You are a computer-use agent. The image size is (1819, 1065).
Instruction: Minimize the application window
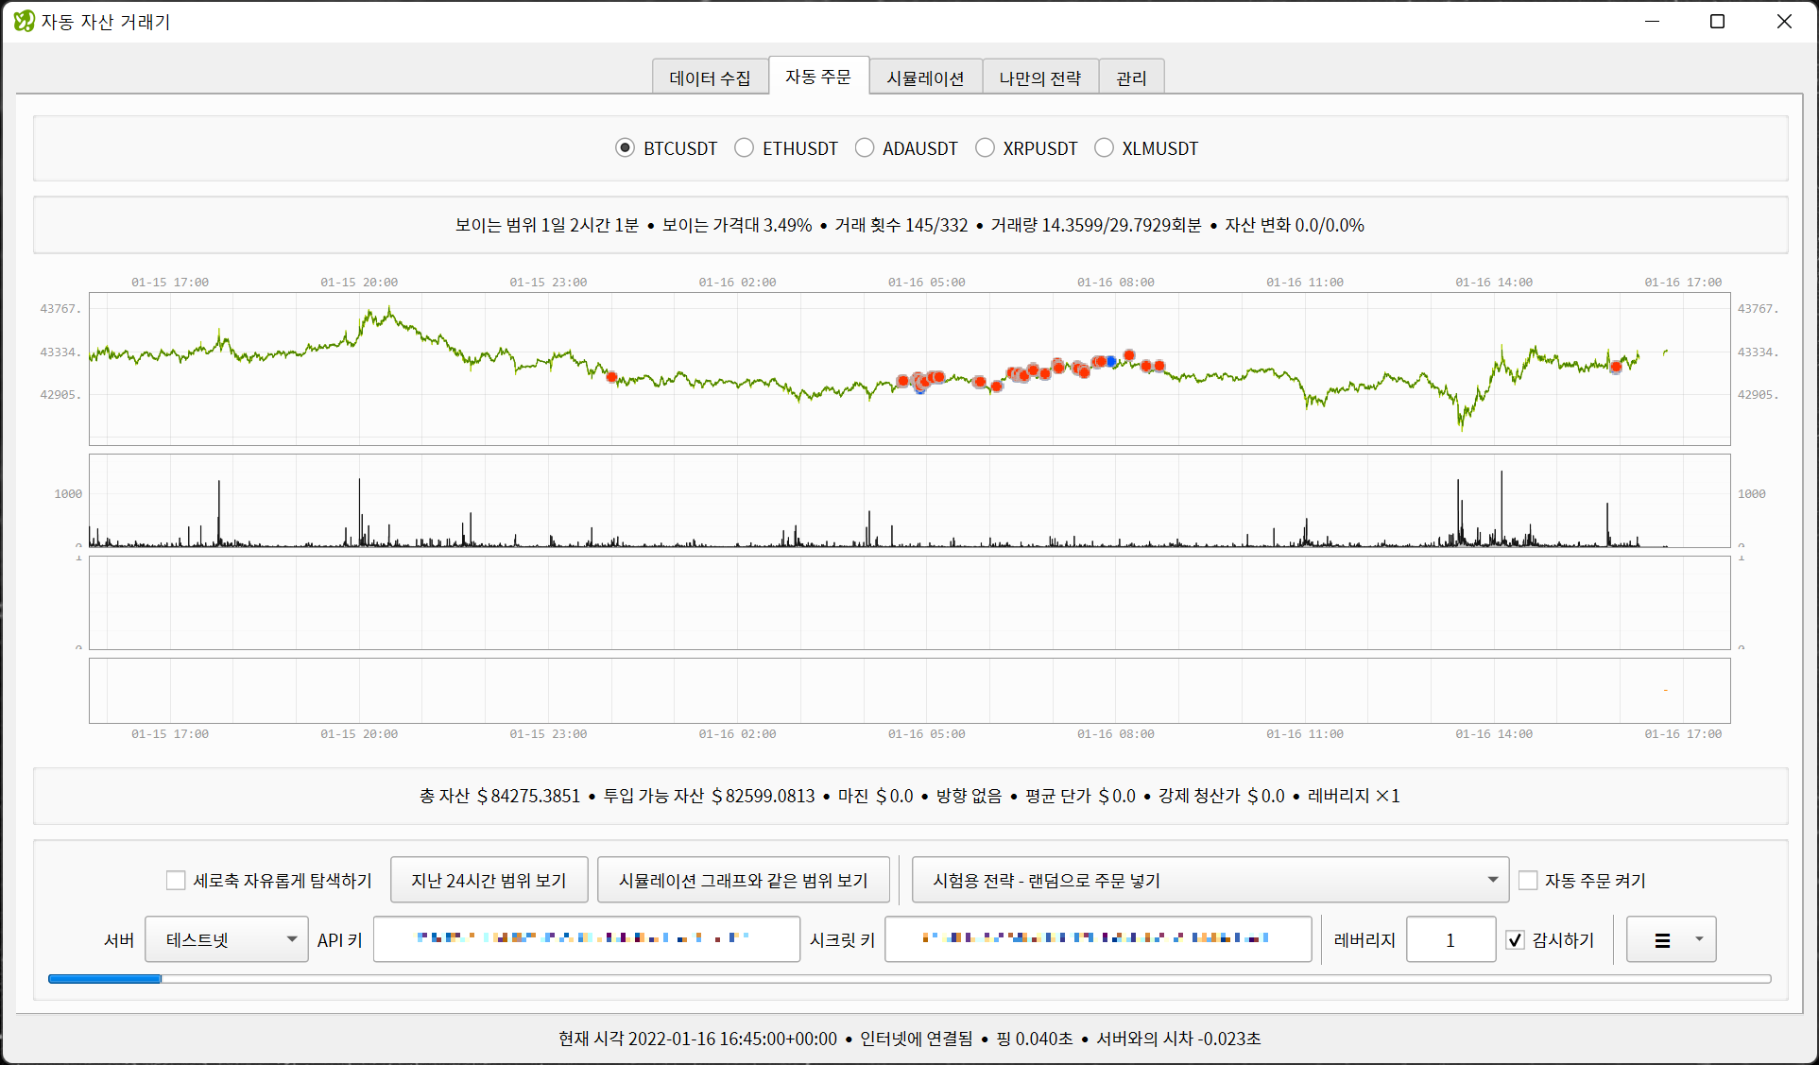pyautogui.click(x=1652, y=21)
